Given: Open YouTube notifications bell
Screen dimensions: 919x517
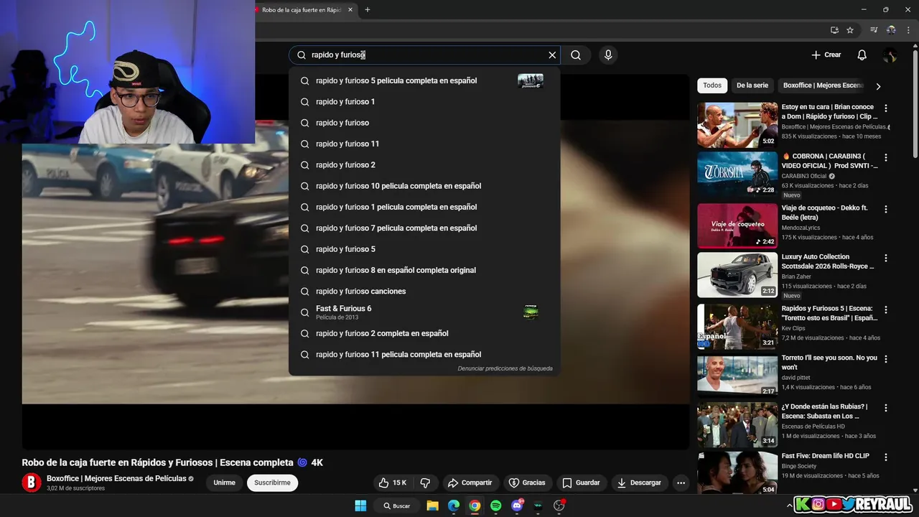Looking at the screenshot, I should point(862,55).
